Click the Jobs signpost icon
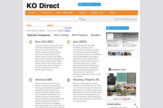Image resolution: width=163 pixels, height=108 pixels. pyautogui.click(x=68, y=42)
